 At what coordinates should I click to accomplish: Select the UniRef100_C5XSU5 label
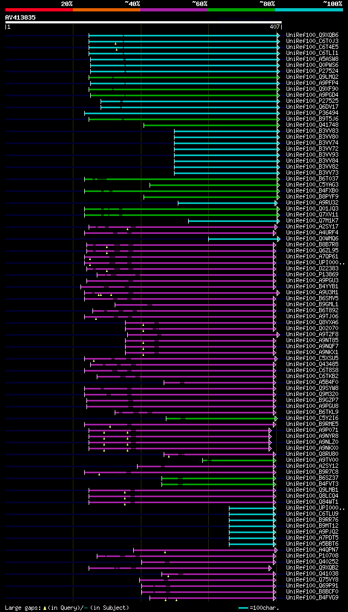pyautogui.click(x=312, y=358)
